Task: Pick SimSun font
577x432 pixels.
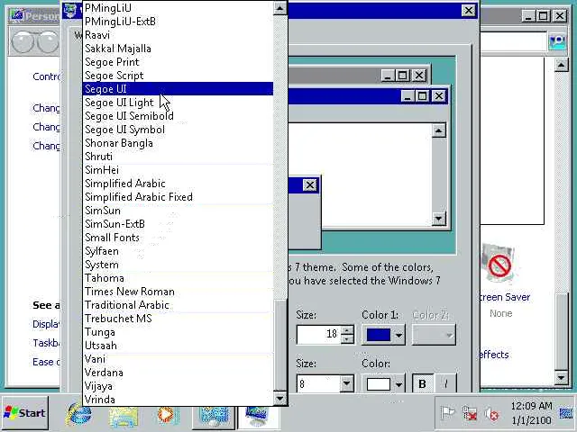Action: pos(179,211)
